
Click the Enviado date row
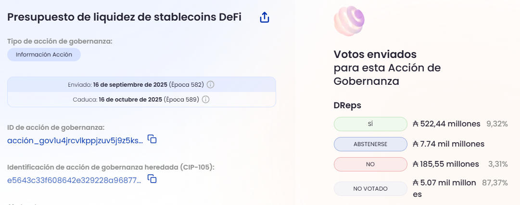pyautogui.click(x=136, y=84)
